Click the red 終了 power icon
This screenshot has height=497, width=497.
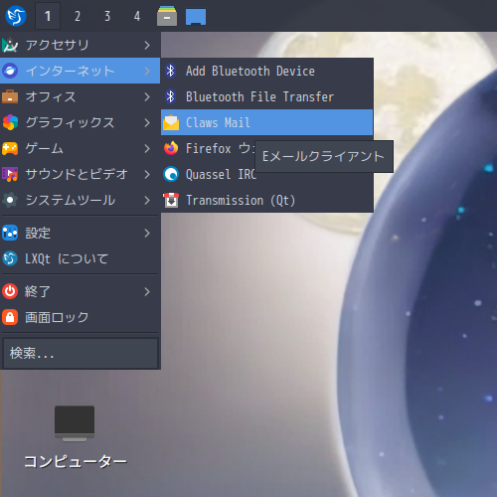(10, 291)
